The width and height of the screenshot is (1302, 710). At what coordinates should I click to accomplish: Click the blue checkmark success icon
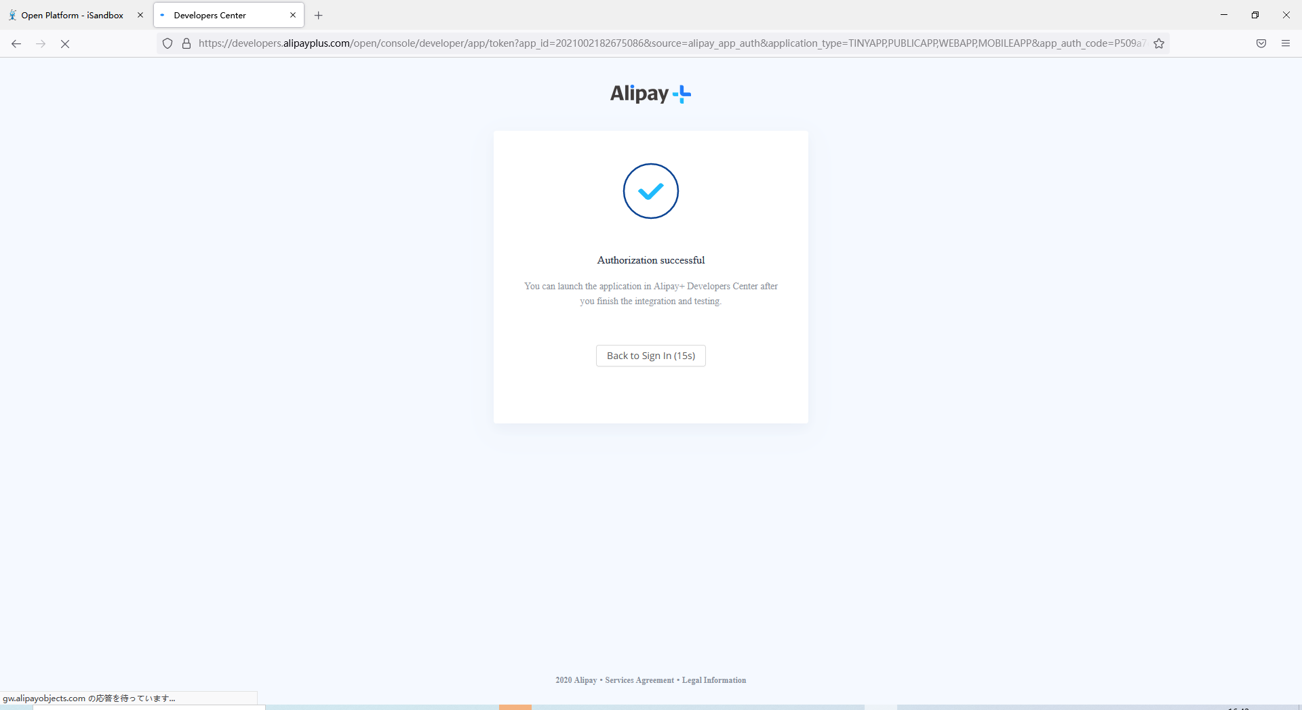[651, 191]
